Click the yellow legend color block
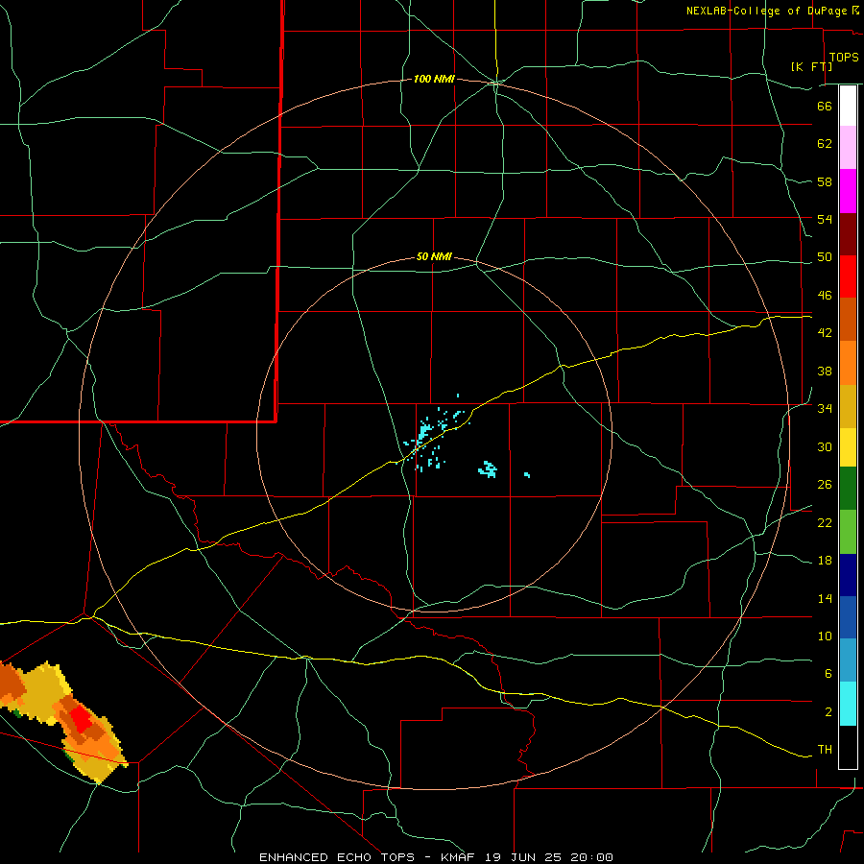Screen dimensions: 864x864 (x=848, y=447)
